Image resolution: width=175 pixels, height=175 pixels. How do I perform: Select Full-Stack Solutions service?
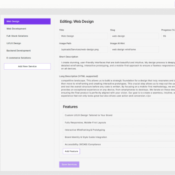(x=27, y=36)
